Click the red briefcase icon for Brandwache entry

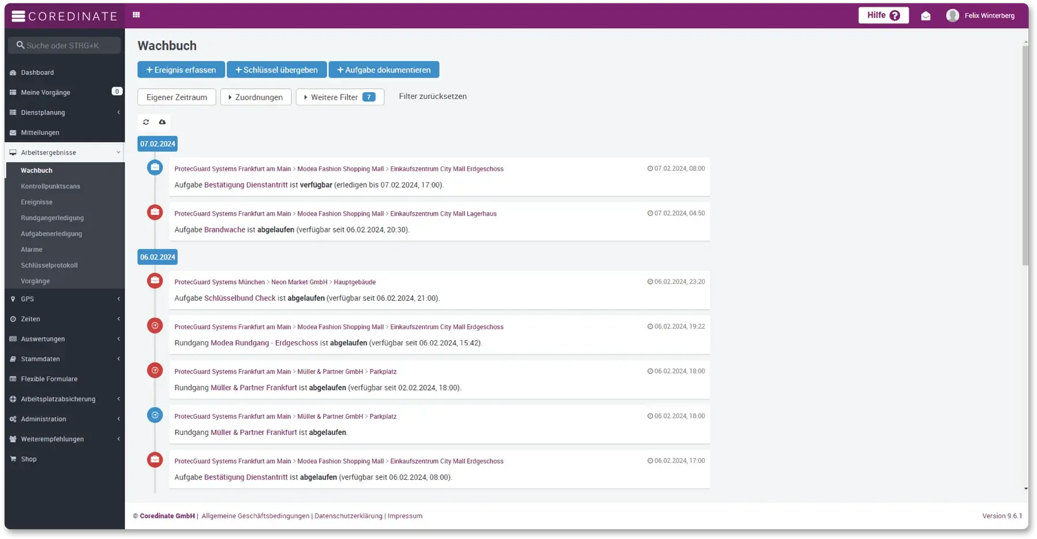[155, 212]
